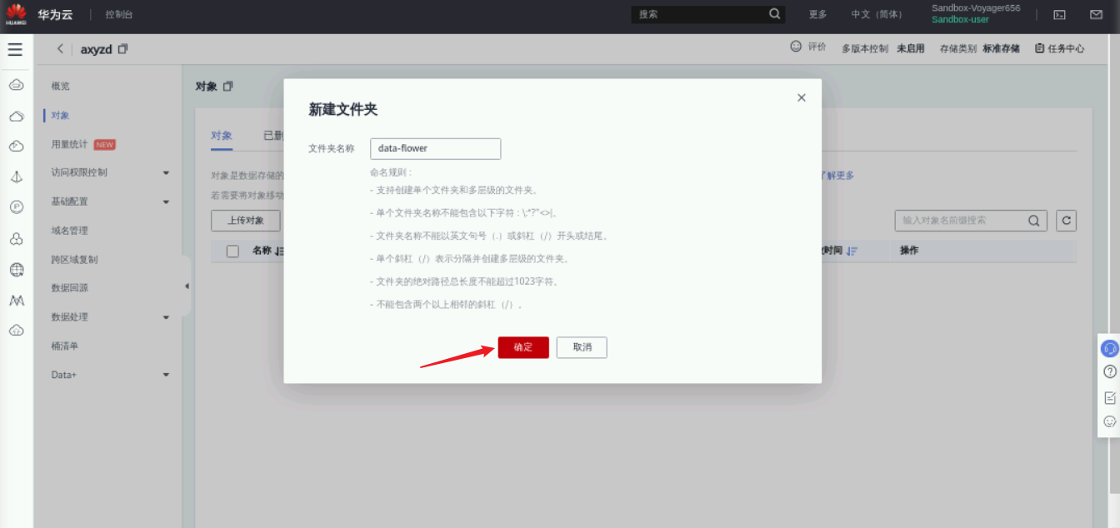Image resolution: width=1120 pixels, height=528 pixels.
Task: Click the 未启用 versioning status
Action: pos(910,48)
